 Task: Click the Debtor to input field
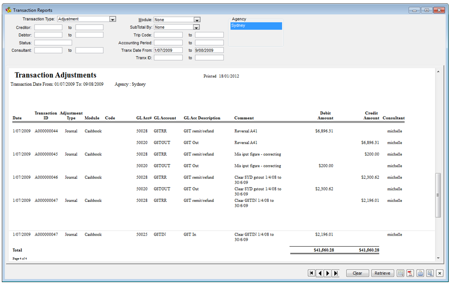click(89, 35)
